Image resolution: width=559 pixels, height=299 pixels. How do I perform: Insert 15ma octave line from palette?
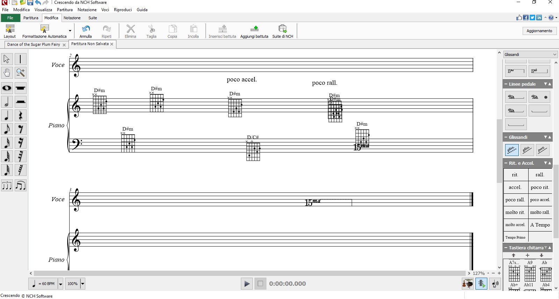[516, 71]
